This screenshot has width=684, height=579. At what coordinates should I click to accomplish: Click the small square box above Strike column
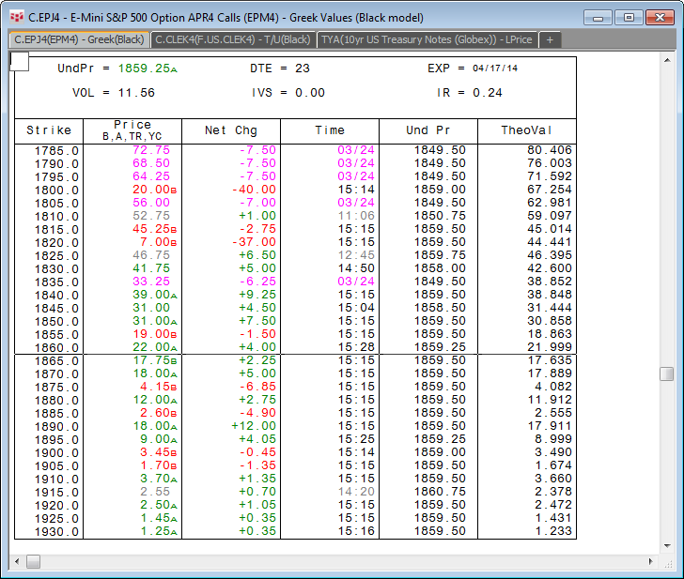(x=20, y=61)
